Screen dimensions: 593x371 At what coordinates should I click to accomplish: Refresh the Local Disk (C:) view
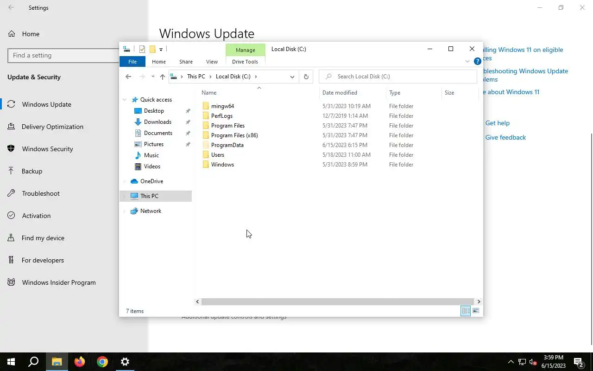[x=306, y=77]
